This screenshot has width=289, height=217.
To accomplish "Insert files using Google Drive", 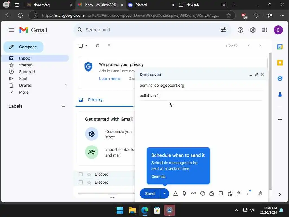I will pos(212,193).
